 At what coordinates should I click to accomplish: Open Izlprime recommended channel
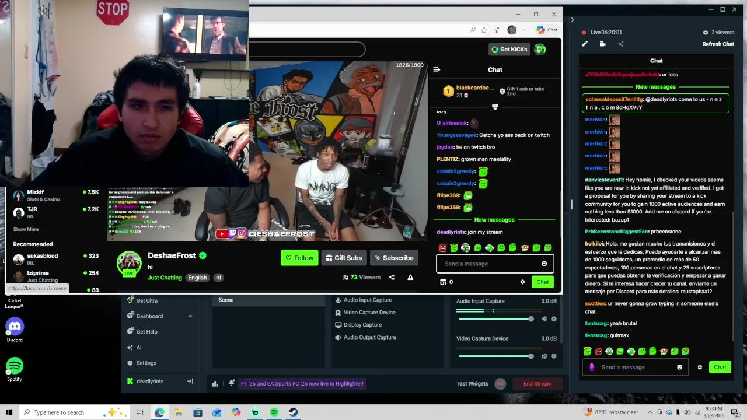pyautogui.click(x=55, y=276)
